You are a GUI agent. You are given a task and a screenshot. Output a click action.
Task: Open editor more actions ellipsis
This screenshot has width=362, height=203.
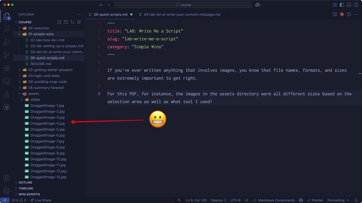[356, 14]
